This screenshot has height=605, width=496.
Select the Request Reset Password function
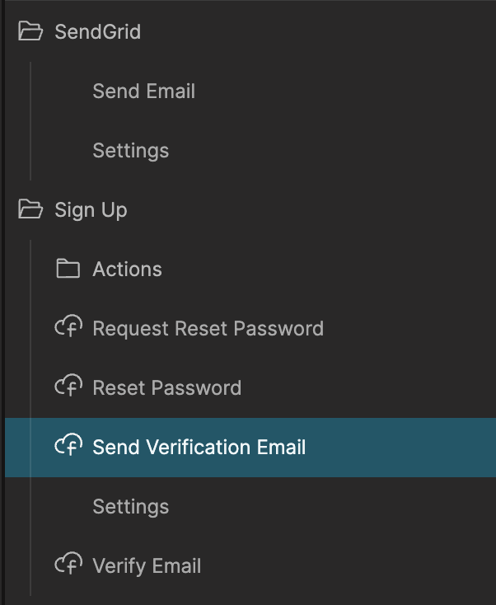point(208,329)
